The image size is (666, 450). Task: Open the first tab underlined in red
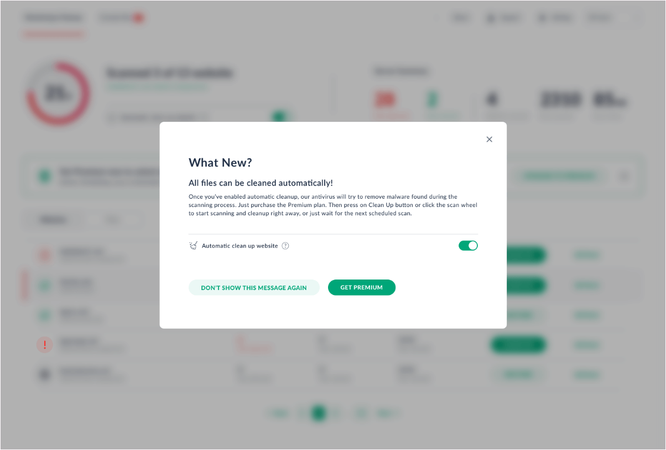tap(53, 18)
